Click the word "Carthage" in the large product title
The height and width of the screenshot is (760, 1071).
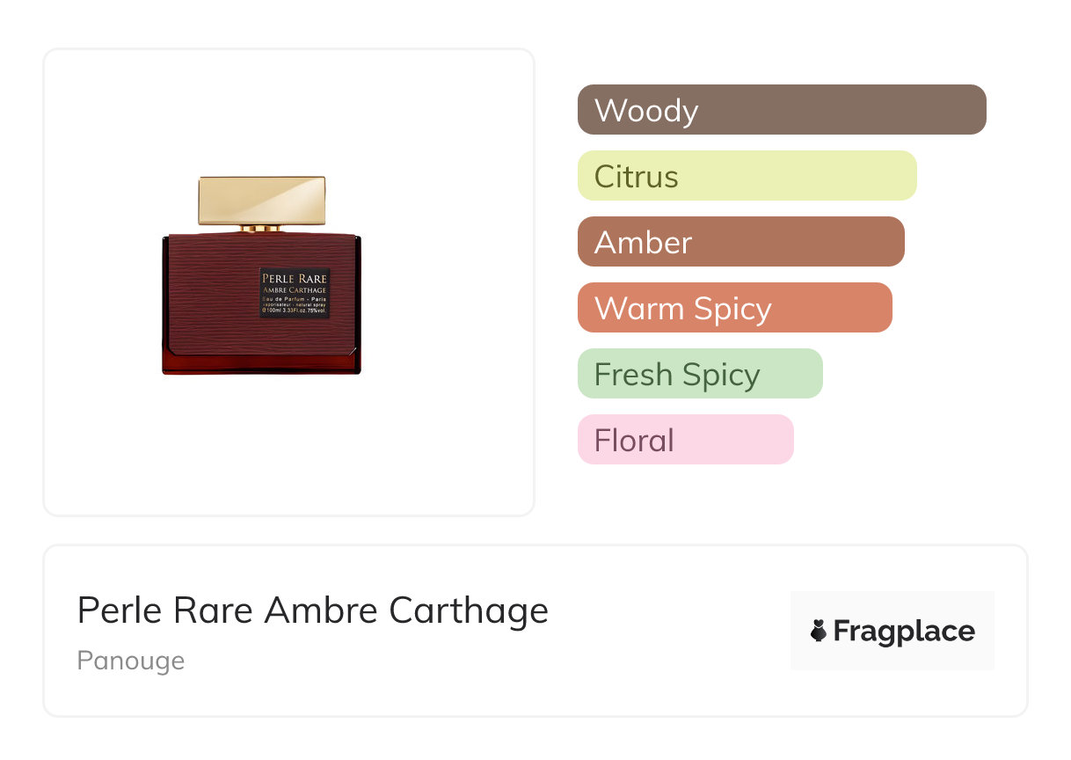pos(469,610)
